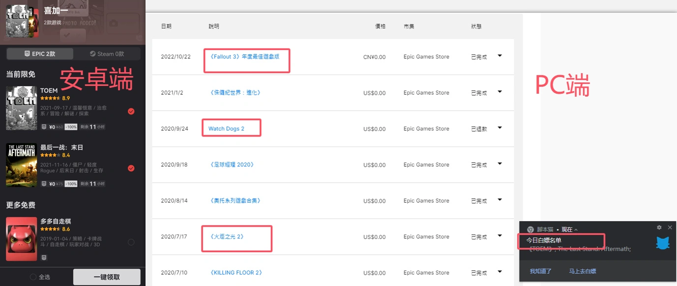Viewport: 677px width, 286px height.
Task: Uncheck 最后一战：末日 game checkmark
Action: click(x=131, y=168)
